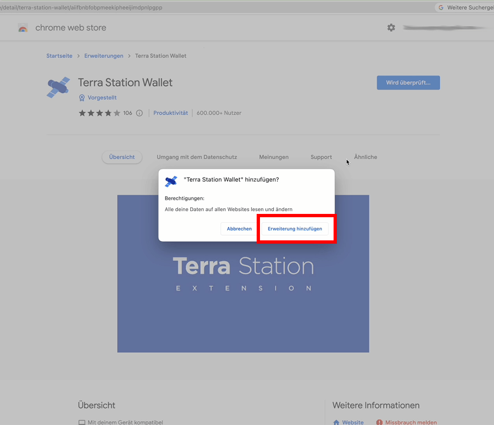Open the Support tab
Screen dimensions: 494x425
pos(321,157)
